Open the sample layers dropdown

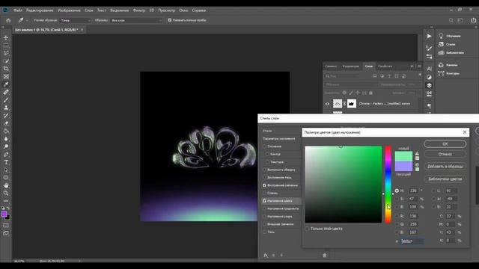[x=136, y=20]
